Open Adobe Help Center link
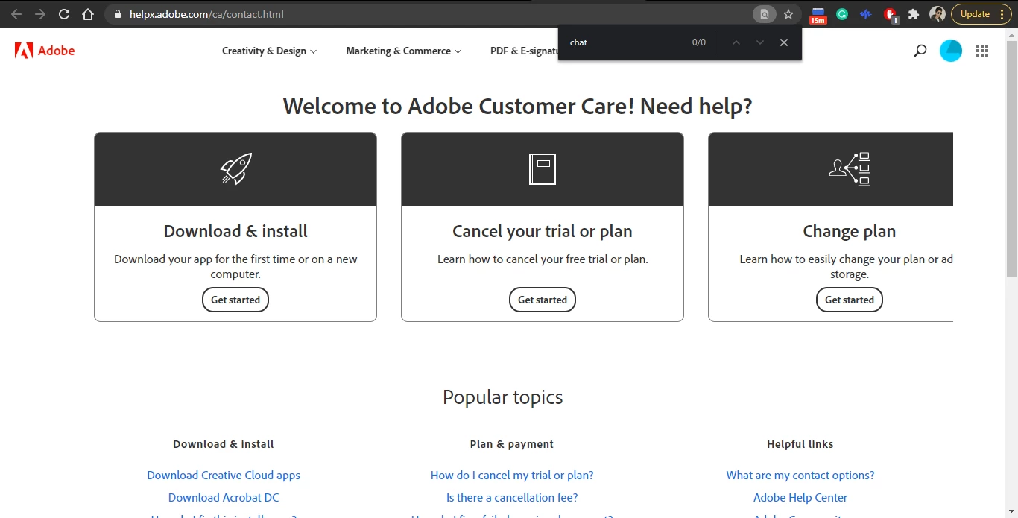This screenshot has width=1018, height=518. pos(800,497)
